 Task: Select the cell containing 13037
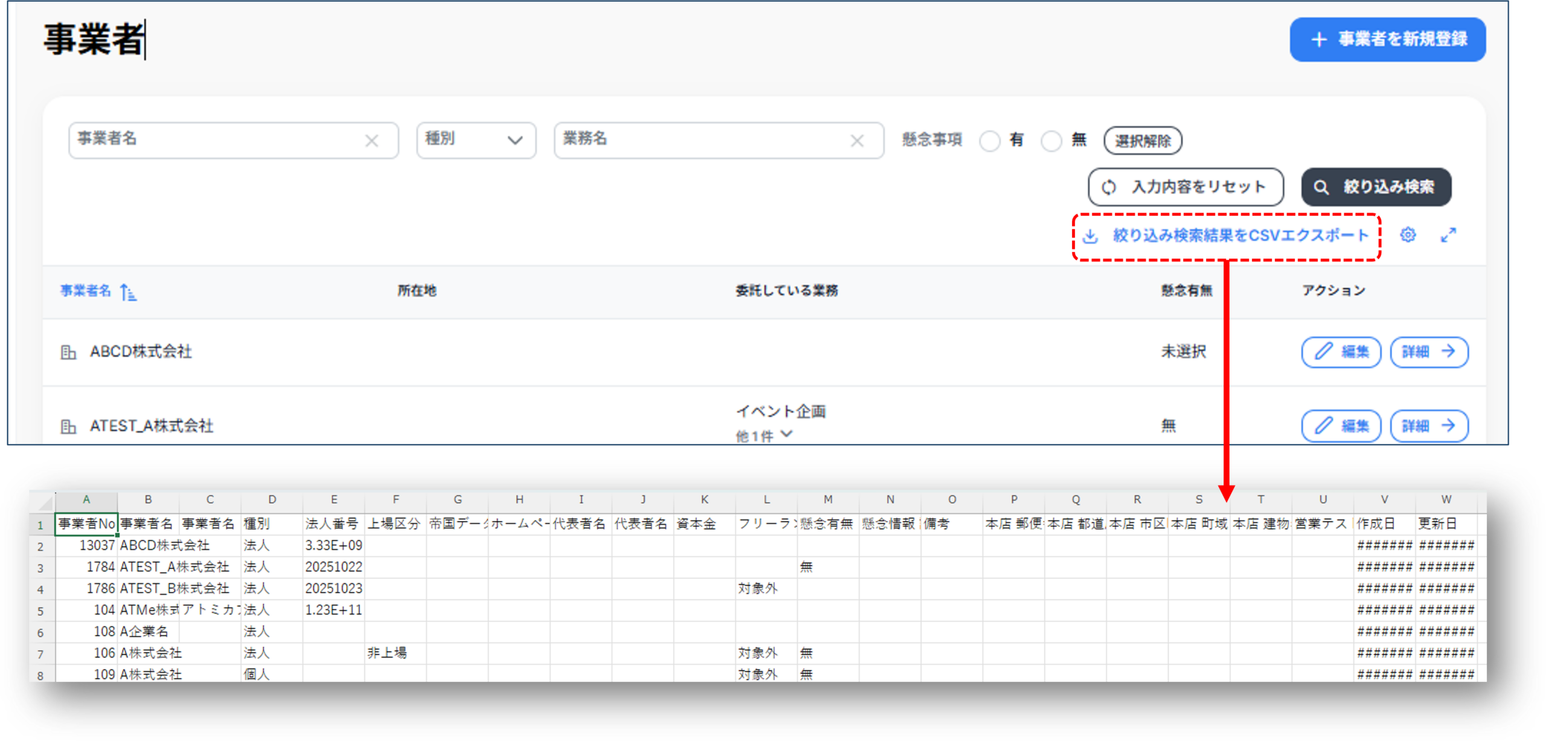[86, 545]
